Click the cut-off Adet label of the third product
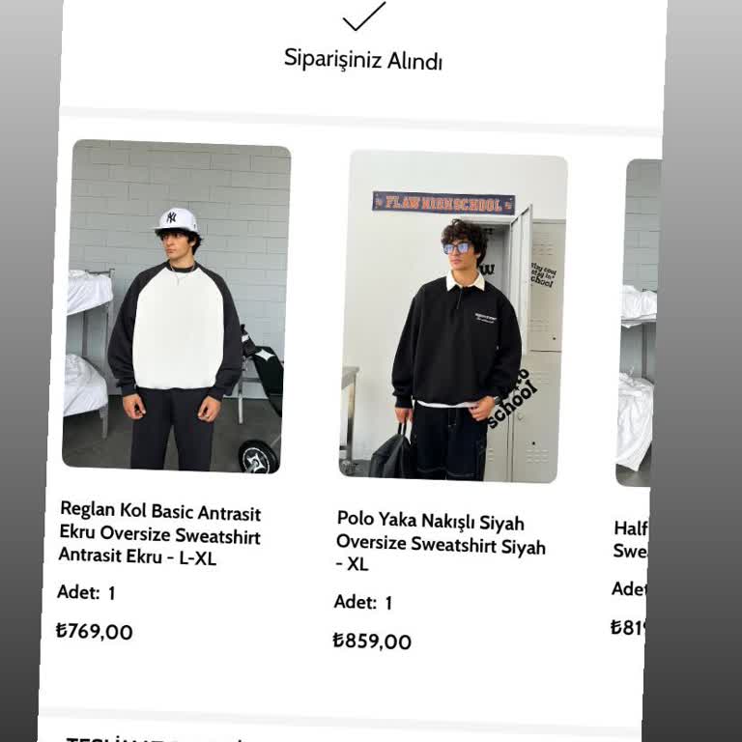The image size is (742, 742). point(629,589)
